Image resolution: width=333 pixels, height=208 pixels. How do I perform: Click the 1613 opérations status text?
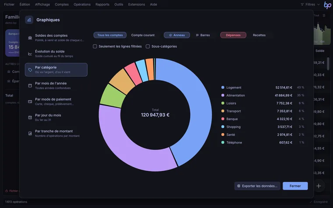[16, 202]
